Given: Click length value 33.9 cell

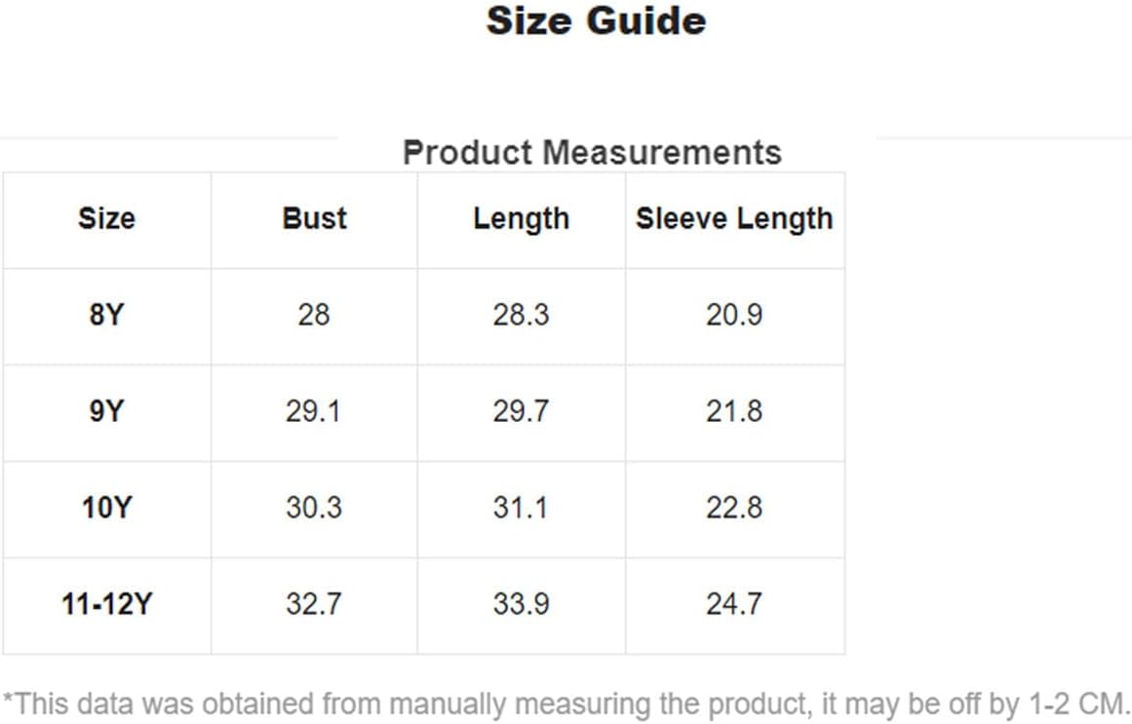Looking at the screenshot, I should pos(522,604).
